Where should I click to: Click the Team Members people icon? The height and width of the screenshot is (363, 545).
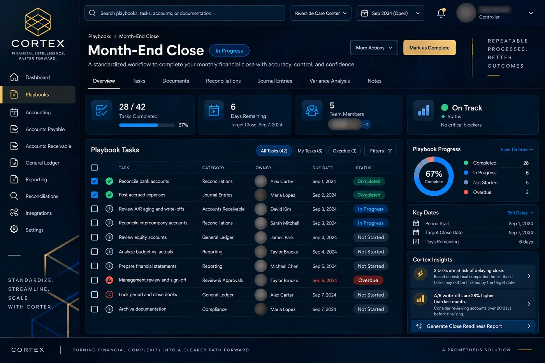coord(312,110)
